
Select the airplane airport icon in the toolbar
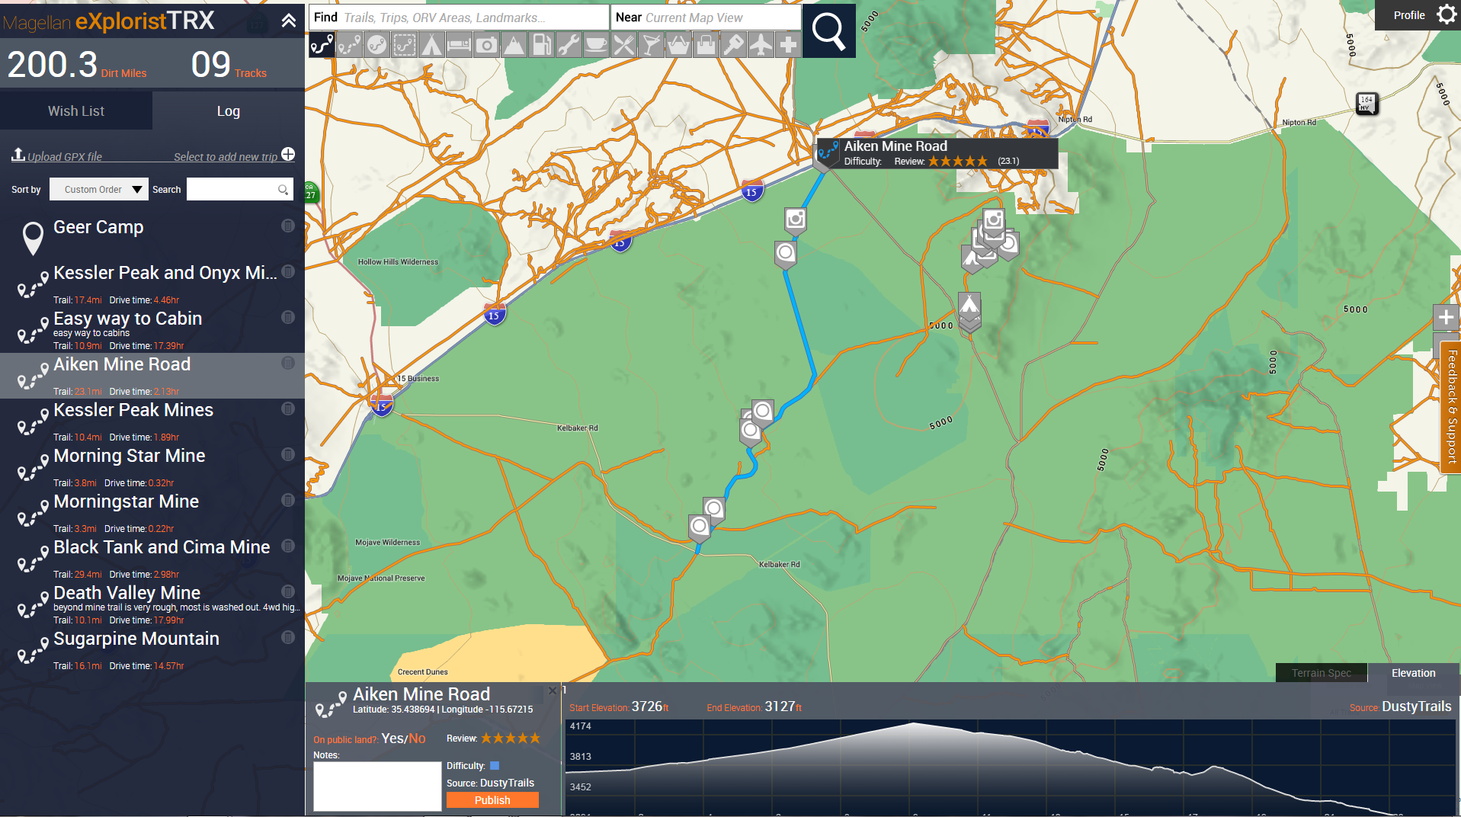761,44
